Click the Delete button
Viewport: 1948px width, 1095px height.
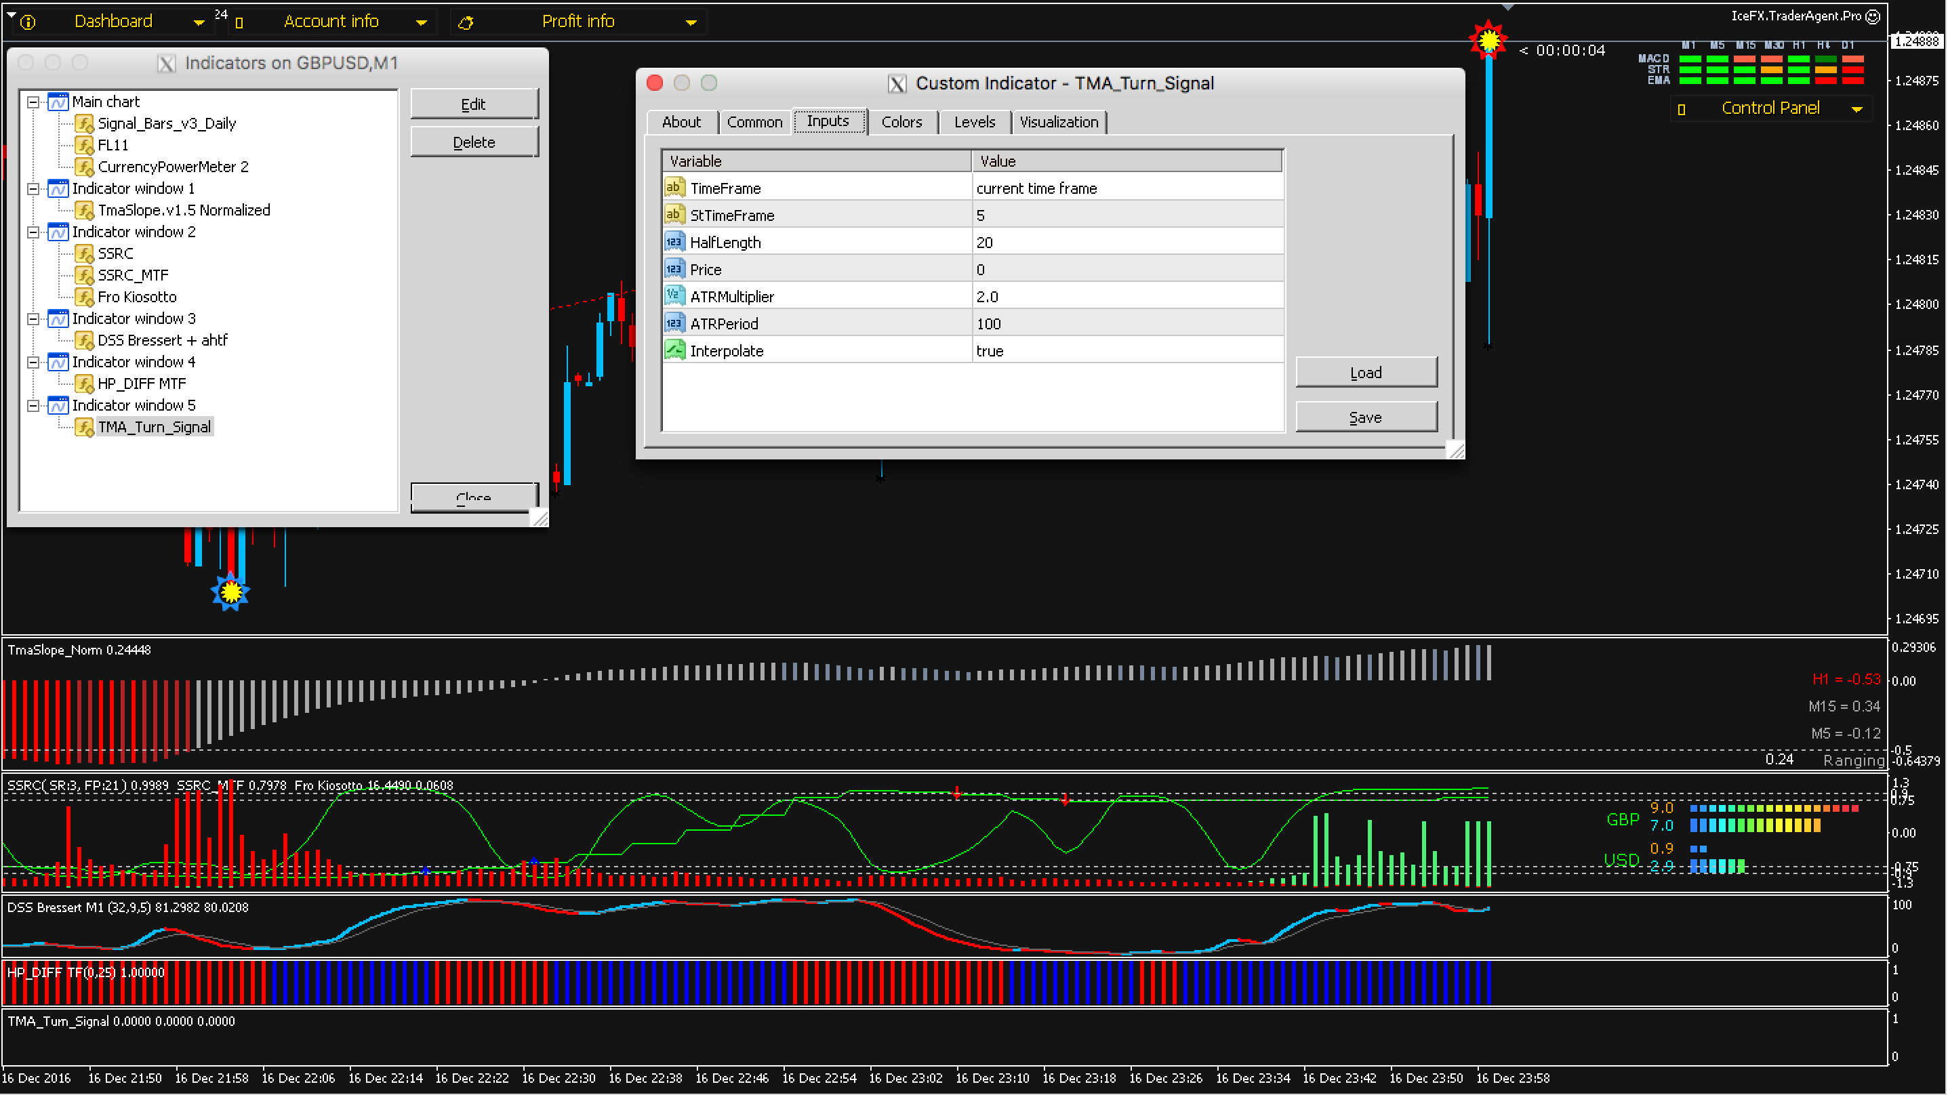pos(474,142)
